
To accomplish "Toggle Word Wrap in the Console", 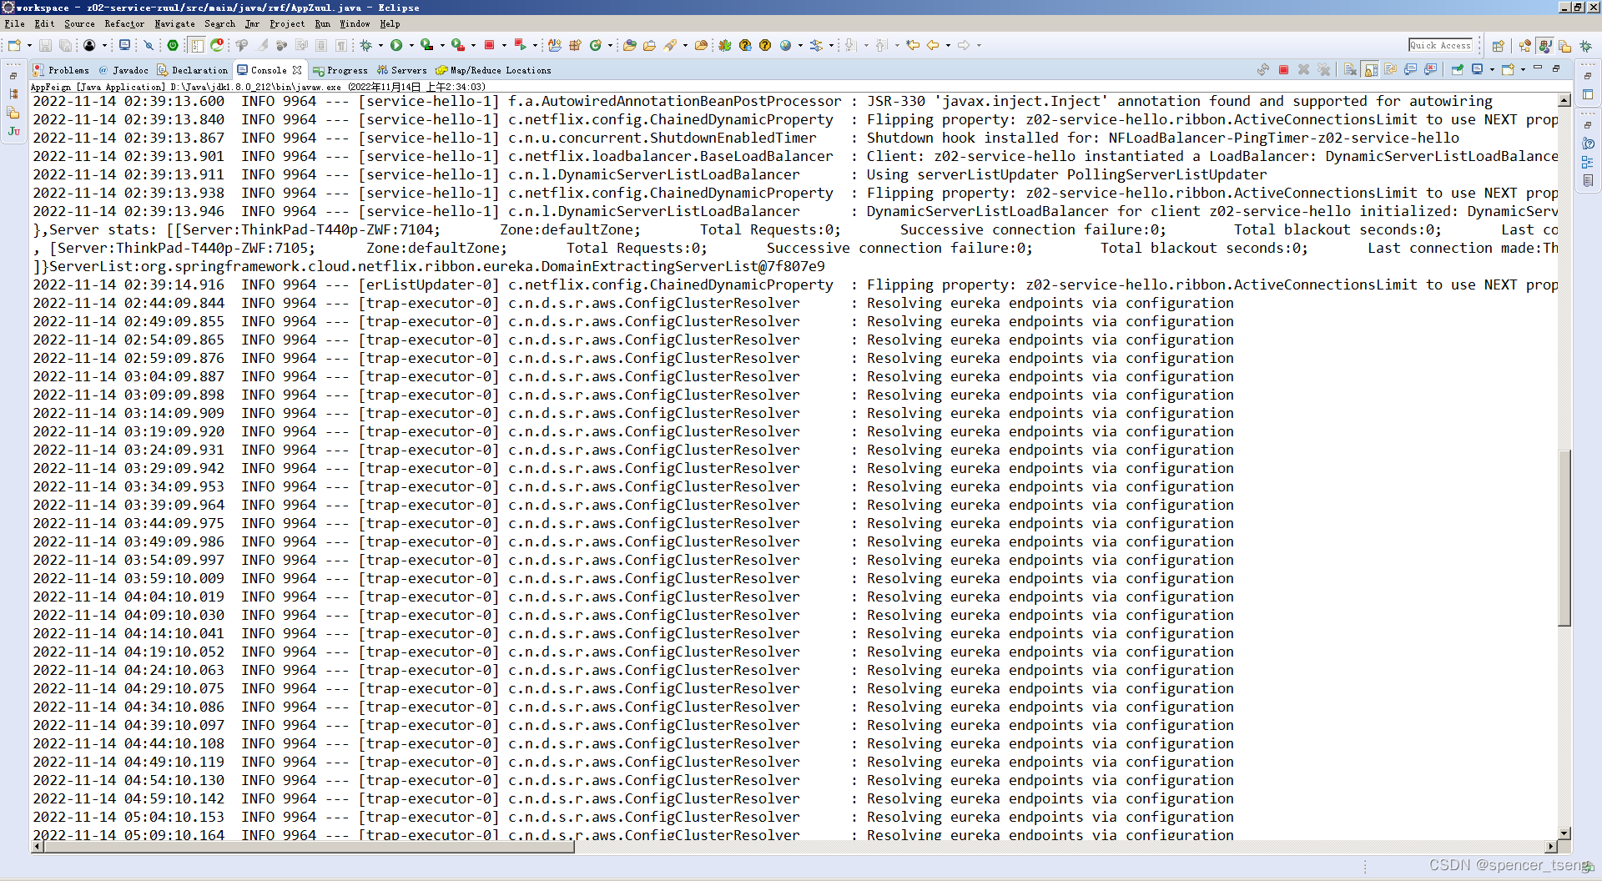I will point(1391,70).
